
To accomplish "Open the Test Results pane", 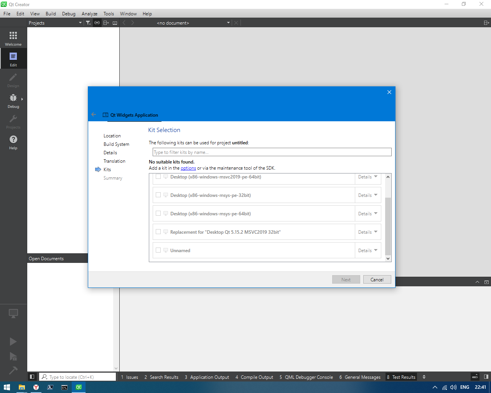I will (x=401, y=377).
